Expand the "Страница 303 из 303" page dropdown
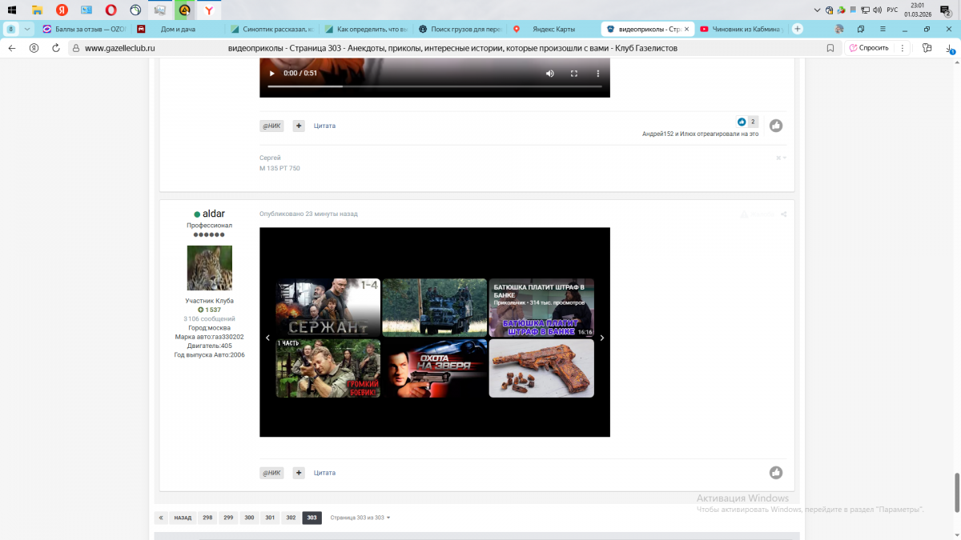961x540 pixels. (360, 518)
